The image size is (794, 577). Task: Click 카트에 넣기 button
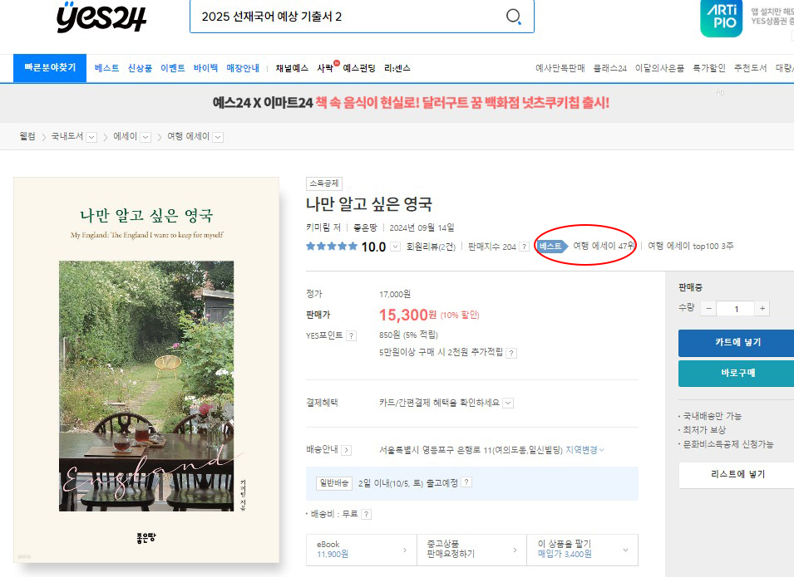point(737,343)
